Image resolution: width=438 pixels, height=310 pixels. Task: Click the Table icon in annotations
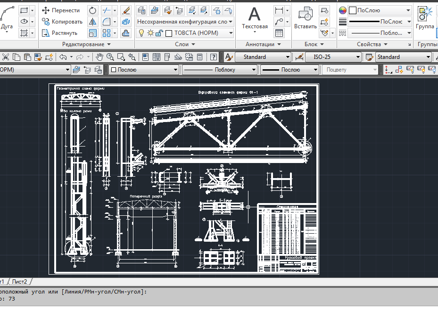[279, 33]
